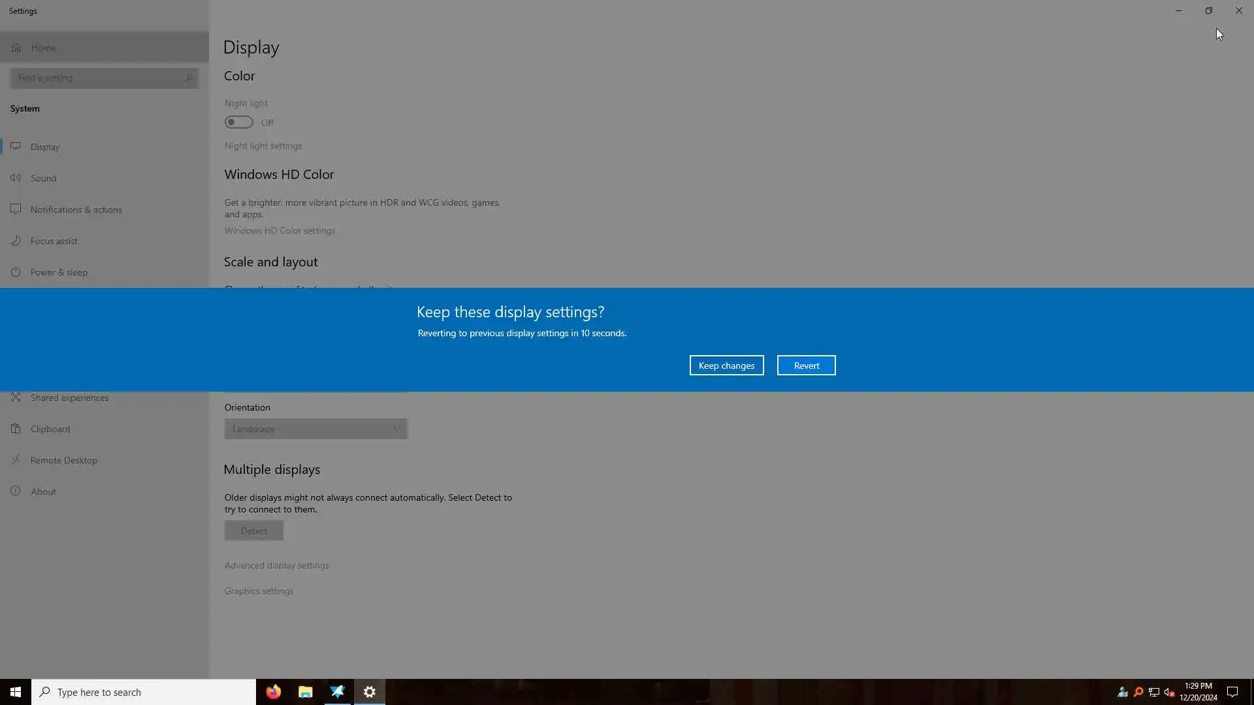The image size is (1254, 705).
Task: Select the Sound speaker icon
Action: click(x=16, y=178)
